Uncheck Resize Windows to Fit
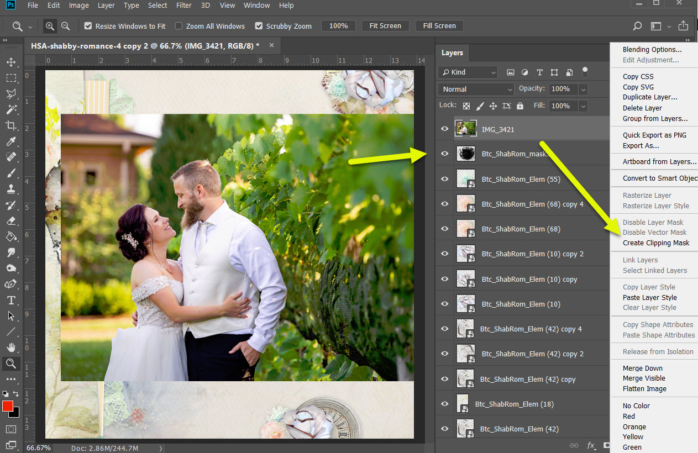Image resolution: width=698 pixels, height=453 pixels. (88, 26)
